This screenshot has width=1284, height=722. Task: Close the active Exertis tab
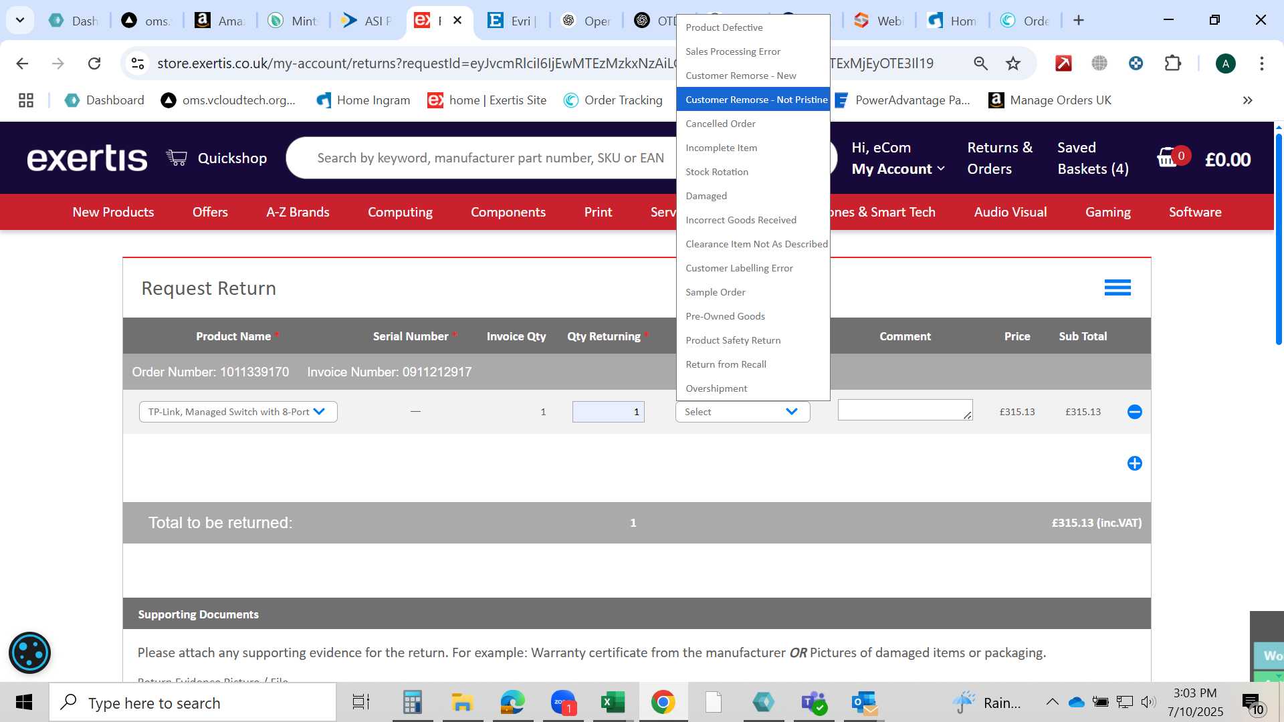457,21
